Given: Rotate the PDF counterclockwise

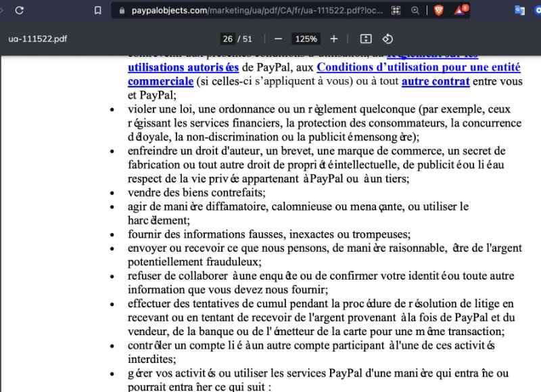Looking at the screenshot, I should tap(387, 39).
